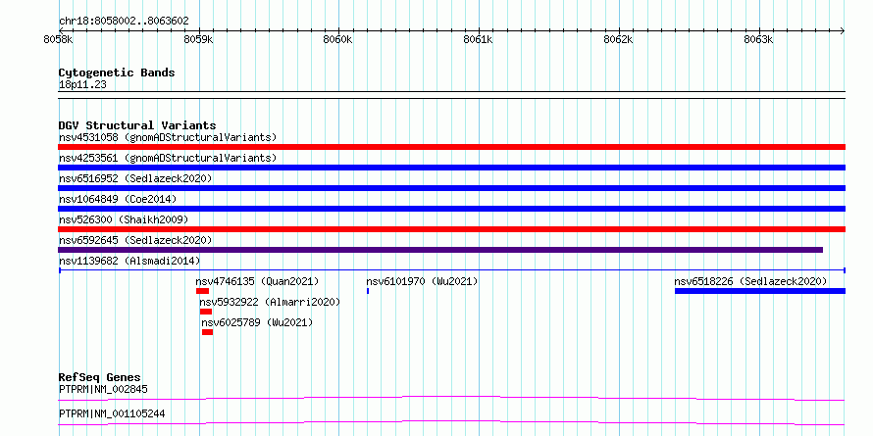Click the magenta line for PTPRM|NM_001105244

(x=451, y=422)
